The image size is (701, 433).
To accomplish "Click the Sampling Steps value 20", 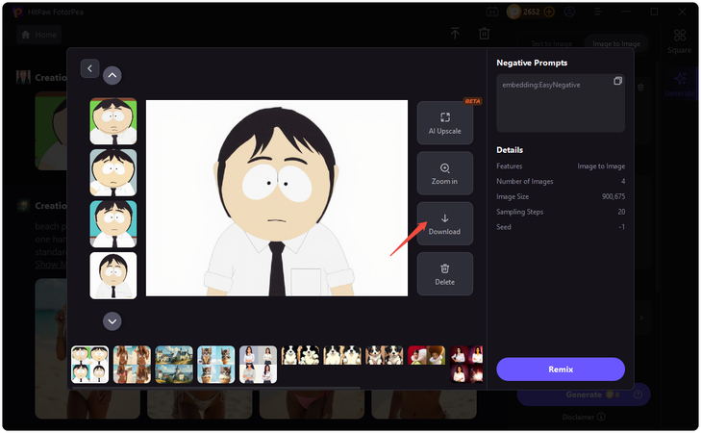I will [621, 212].
